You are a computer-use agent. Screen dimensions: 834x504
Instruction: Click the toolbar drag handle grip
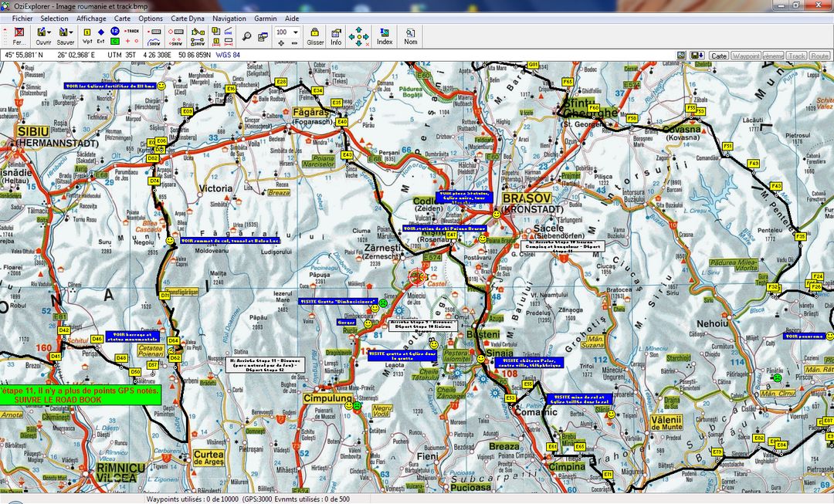pyautogui.click(x=6, y=37)
